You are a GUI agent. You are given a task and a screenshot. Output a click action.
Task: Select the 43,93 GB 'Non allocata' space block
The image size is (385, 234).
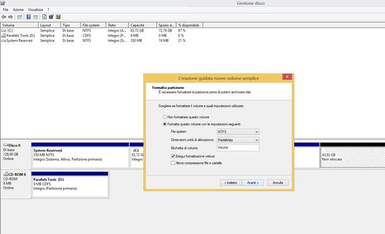[353, 155]
